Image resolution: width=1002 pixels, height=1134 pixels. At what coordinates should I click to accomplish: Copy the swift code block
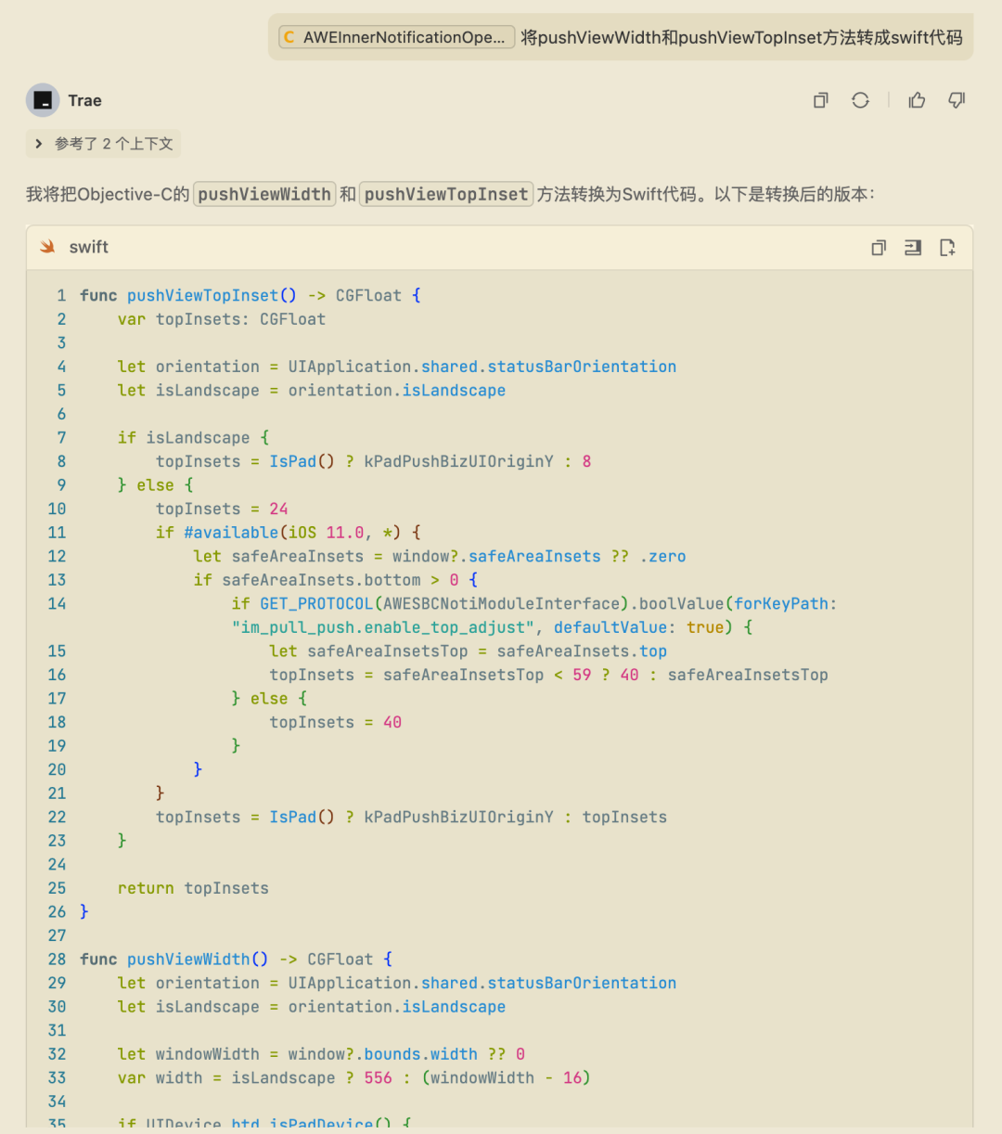click(879, 248)
